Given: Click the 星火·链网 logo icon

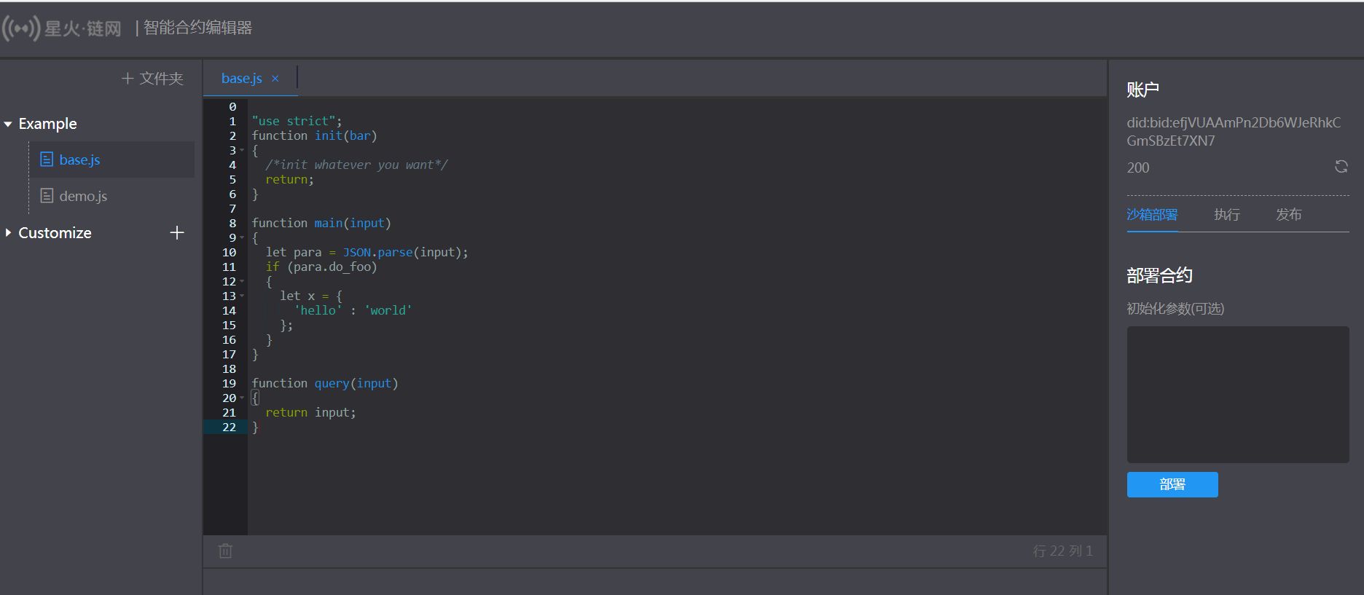Looking at the screenshot, I should (20, 28).
